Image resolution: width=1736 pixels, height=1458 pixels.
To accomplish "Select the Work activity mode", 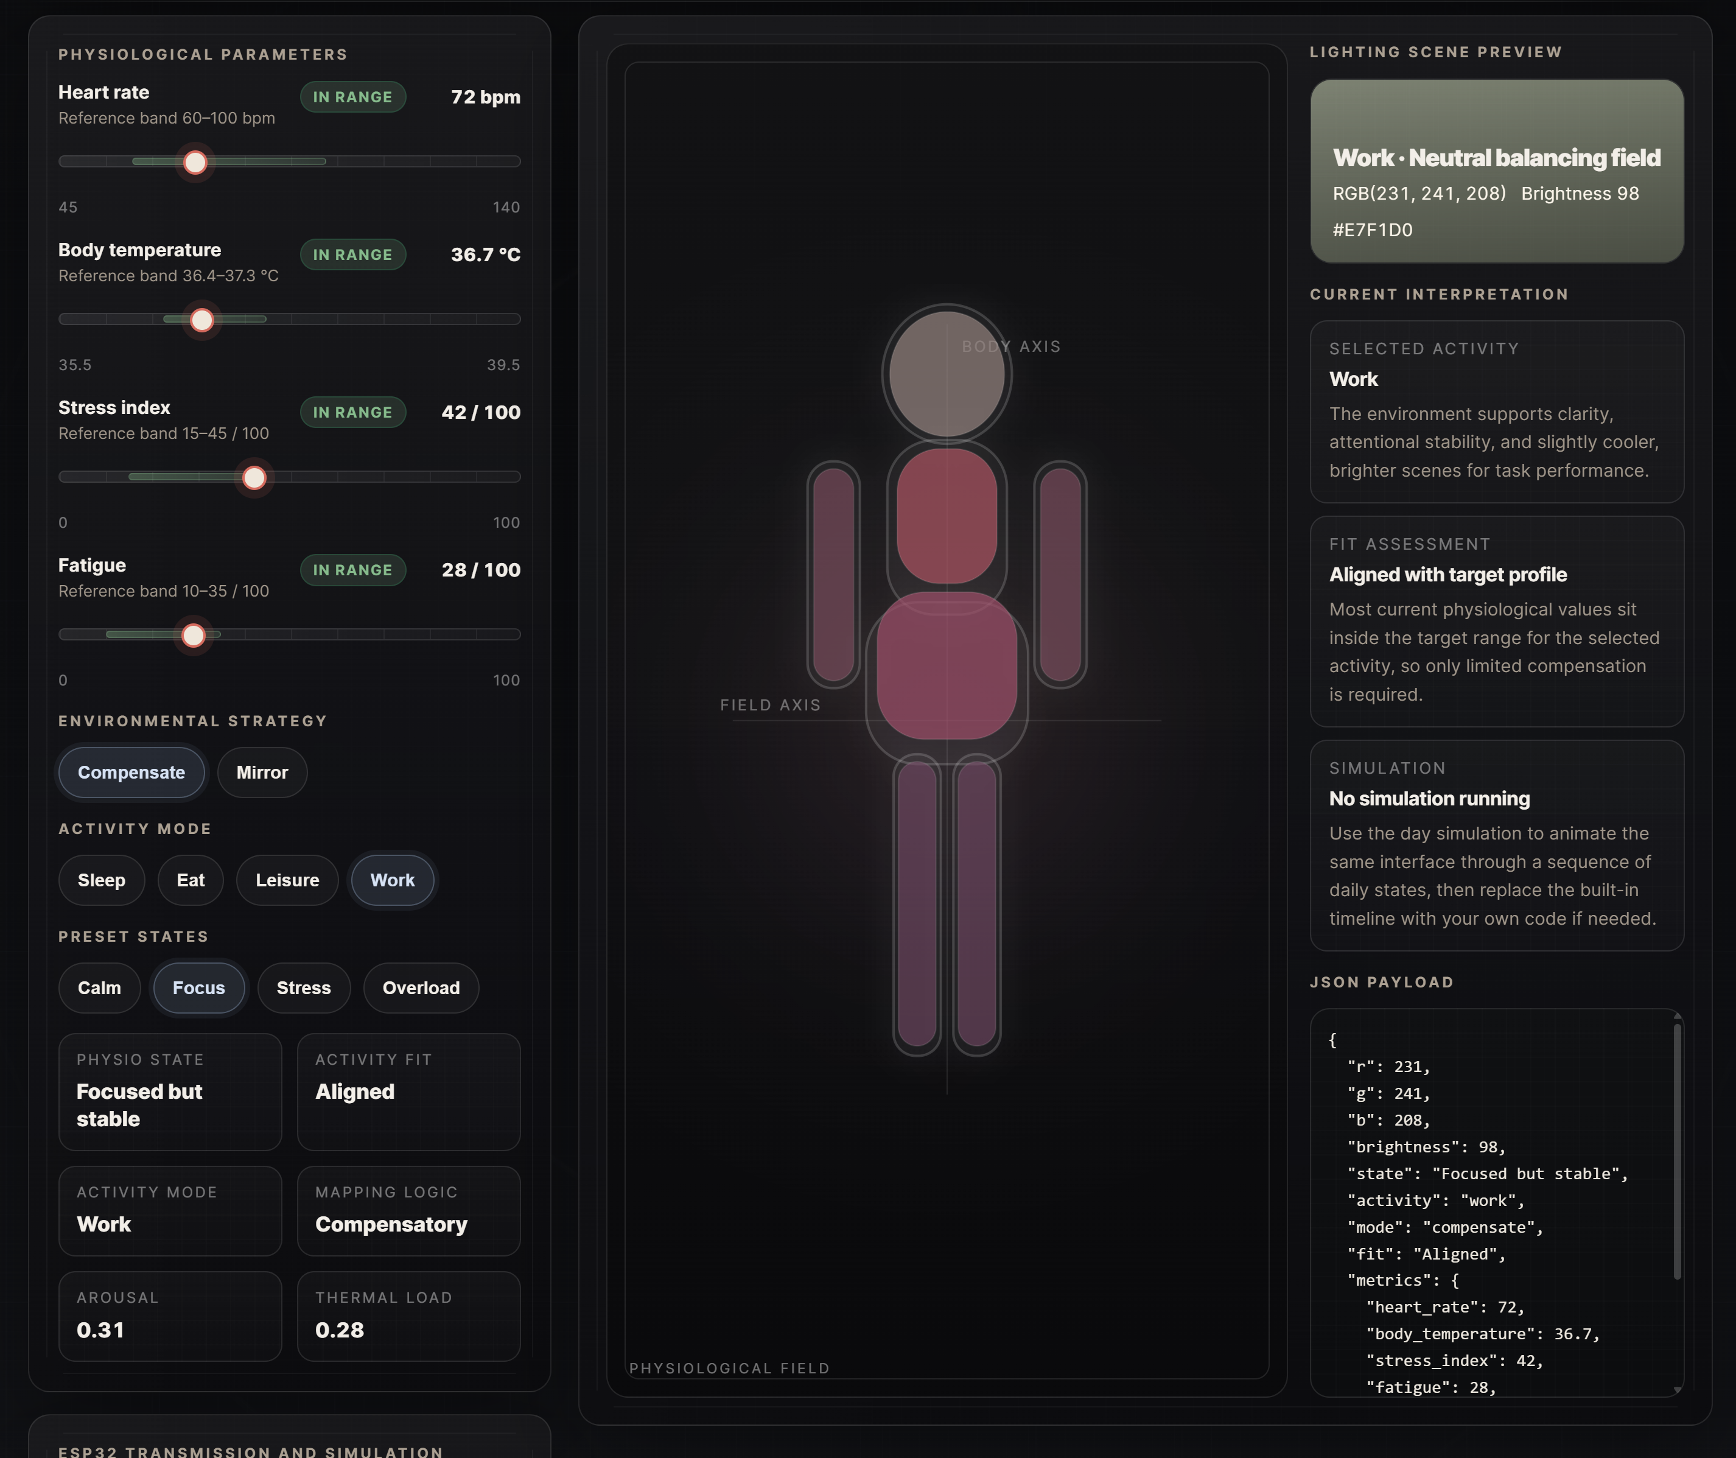I will pyautogui.click(x=393, y=880).
